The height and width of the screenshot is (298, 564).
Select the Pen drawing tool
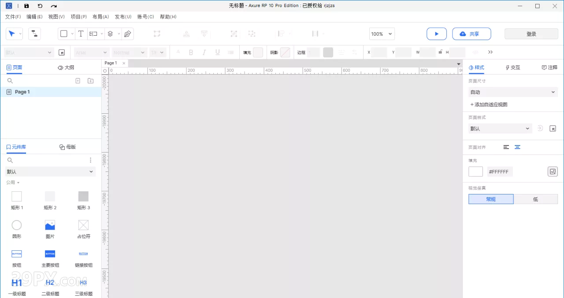(x=127, y=34)
